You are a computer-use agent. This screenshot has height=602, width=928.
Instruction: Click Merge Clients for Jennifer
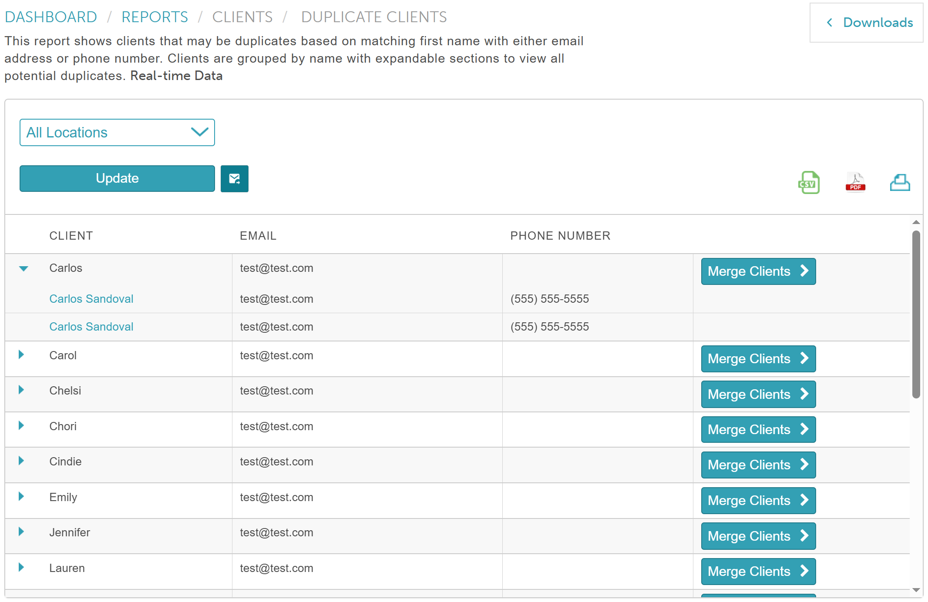[x=758, y=536]
